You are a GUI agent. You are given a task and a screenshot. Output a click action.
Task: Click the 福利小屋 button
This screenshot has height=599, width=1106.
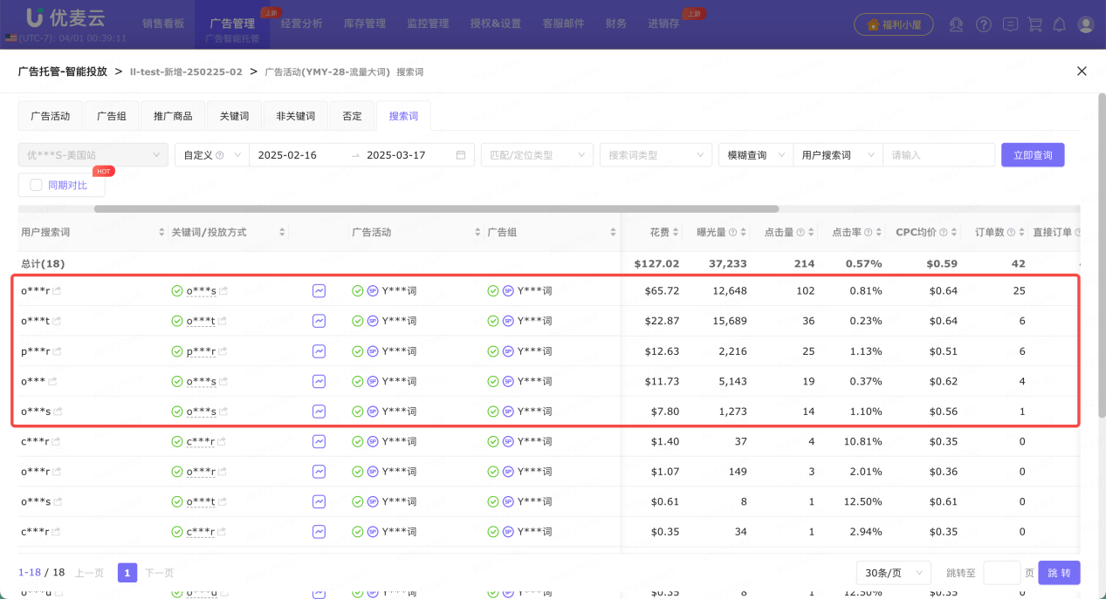coord(894,24)
